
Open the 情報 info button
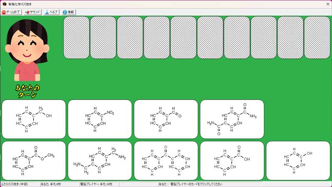(68, 12)
